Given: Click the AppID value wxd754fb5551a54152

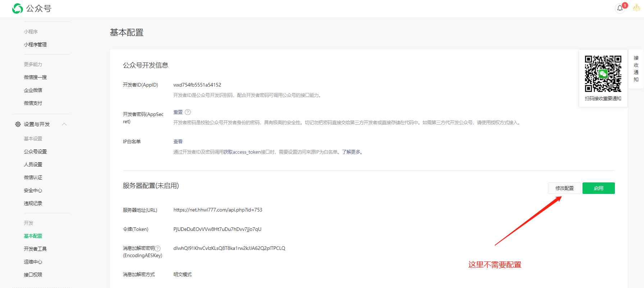Looking at the screenshot, I should (x=197, y=85).
